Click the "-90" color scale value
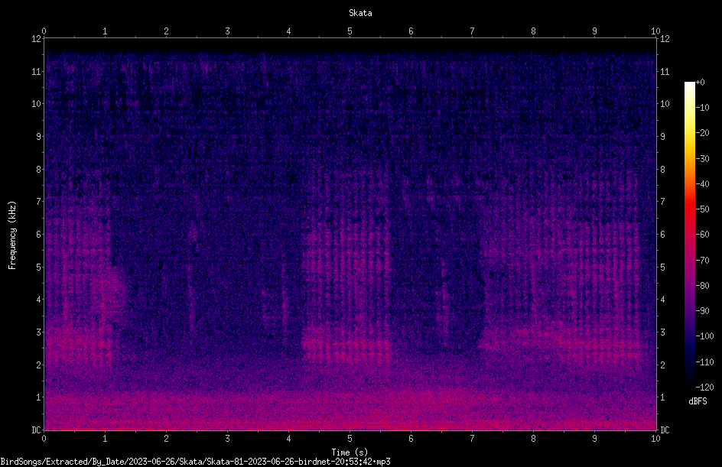The width and height of the screenshot is (722, 467). tap(703, 311)
